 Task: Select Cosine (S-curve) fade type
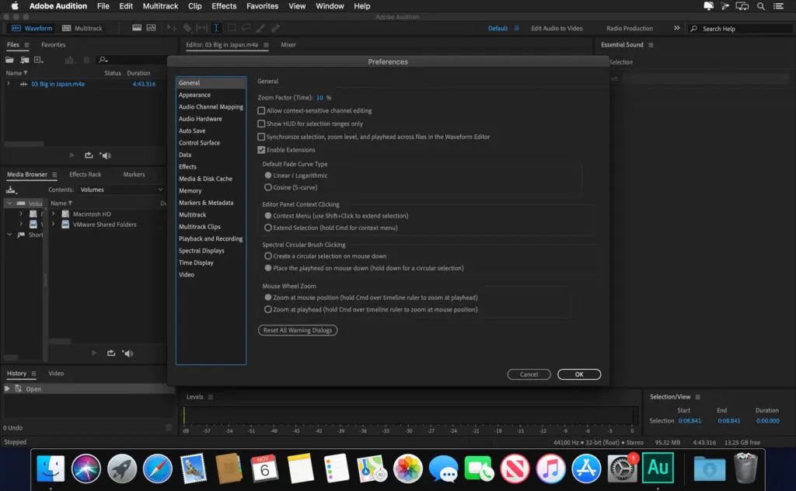[268, 187]
